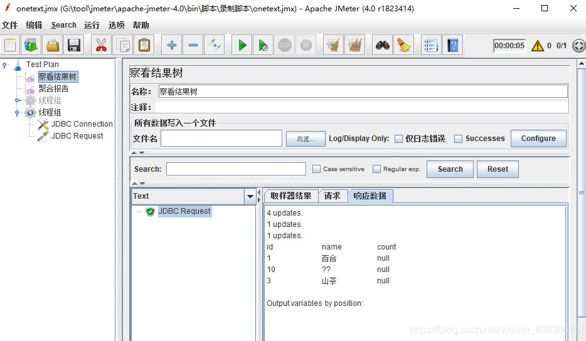Collapse the Test Plan tree node
This screenshot has height=341, width=586.
point(4,65)
